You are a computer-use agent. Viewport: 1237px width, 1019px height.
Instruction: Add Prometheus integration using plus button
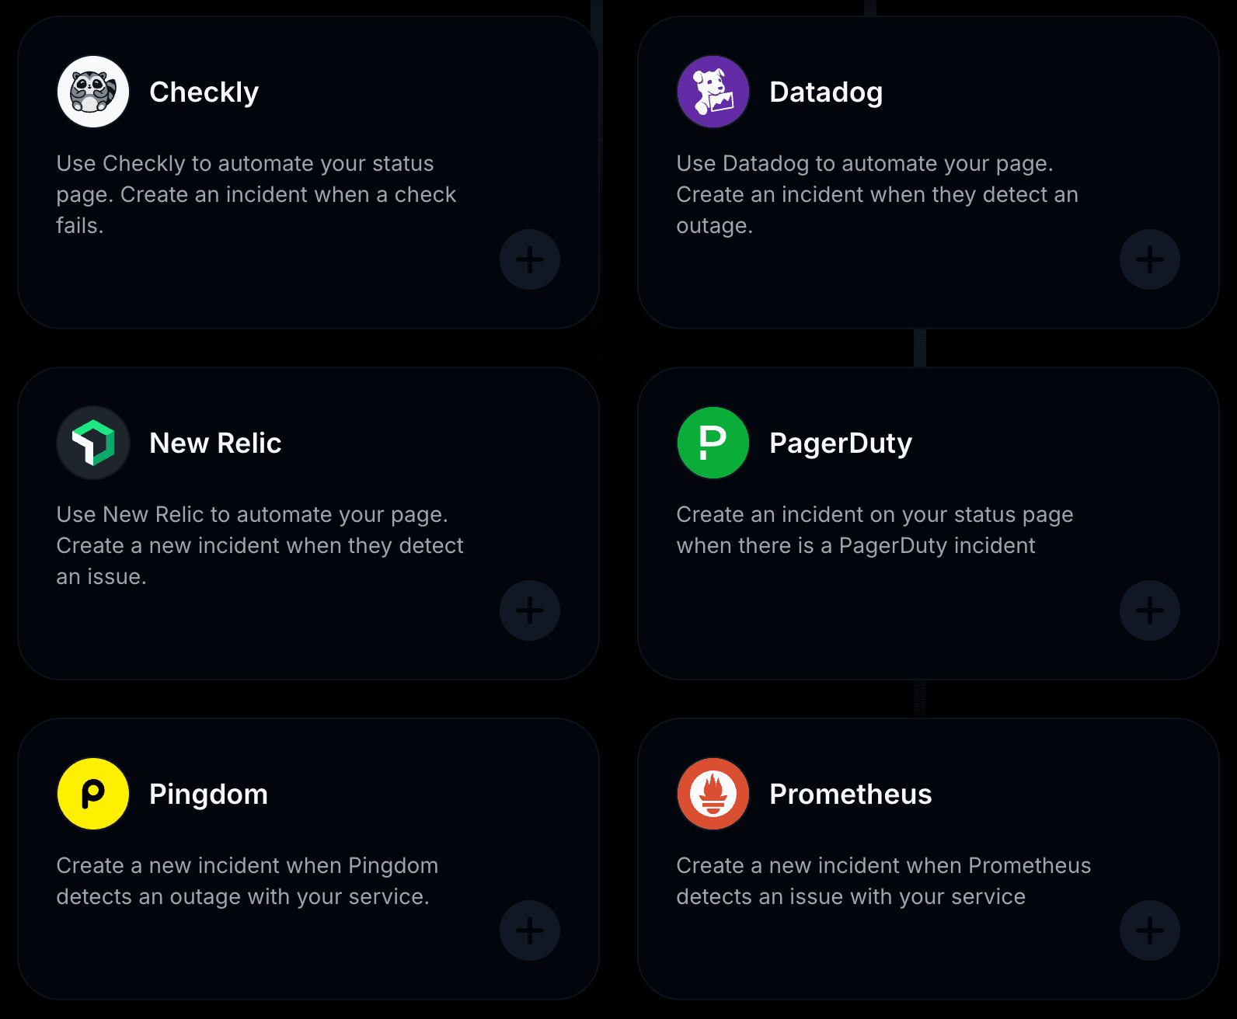click(1150, 930)
